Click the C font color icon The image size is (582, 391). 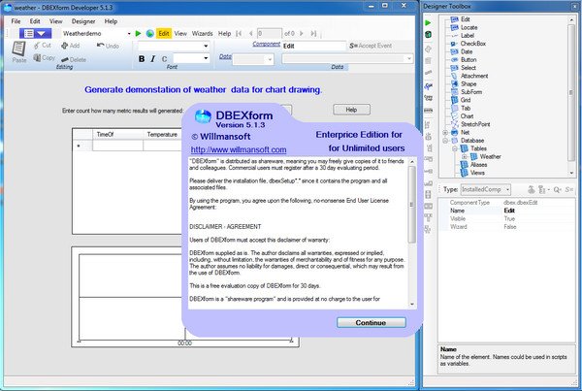164,58
